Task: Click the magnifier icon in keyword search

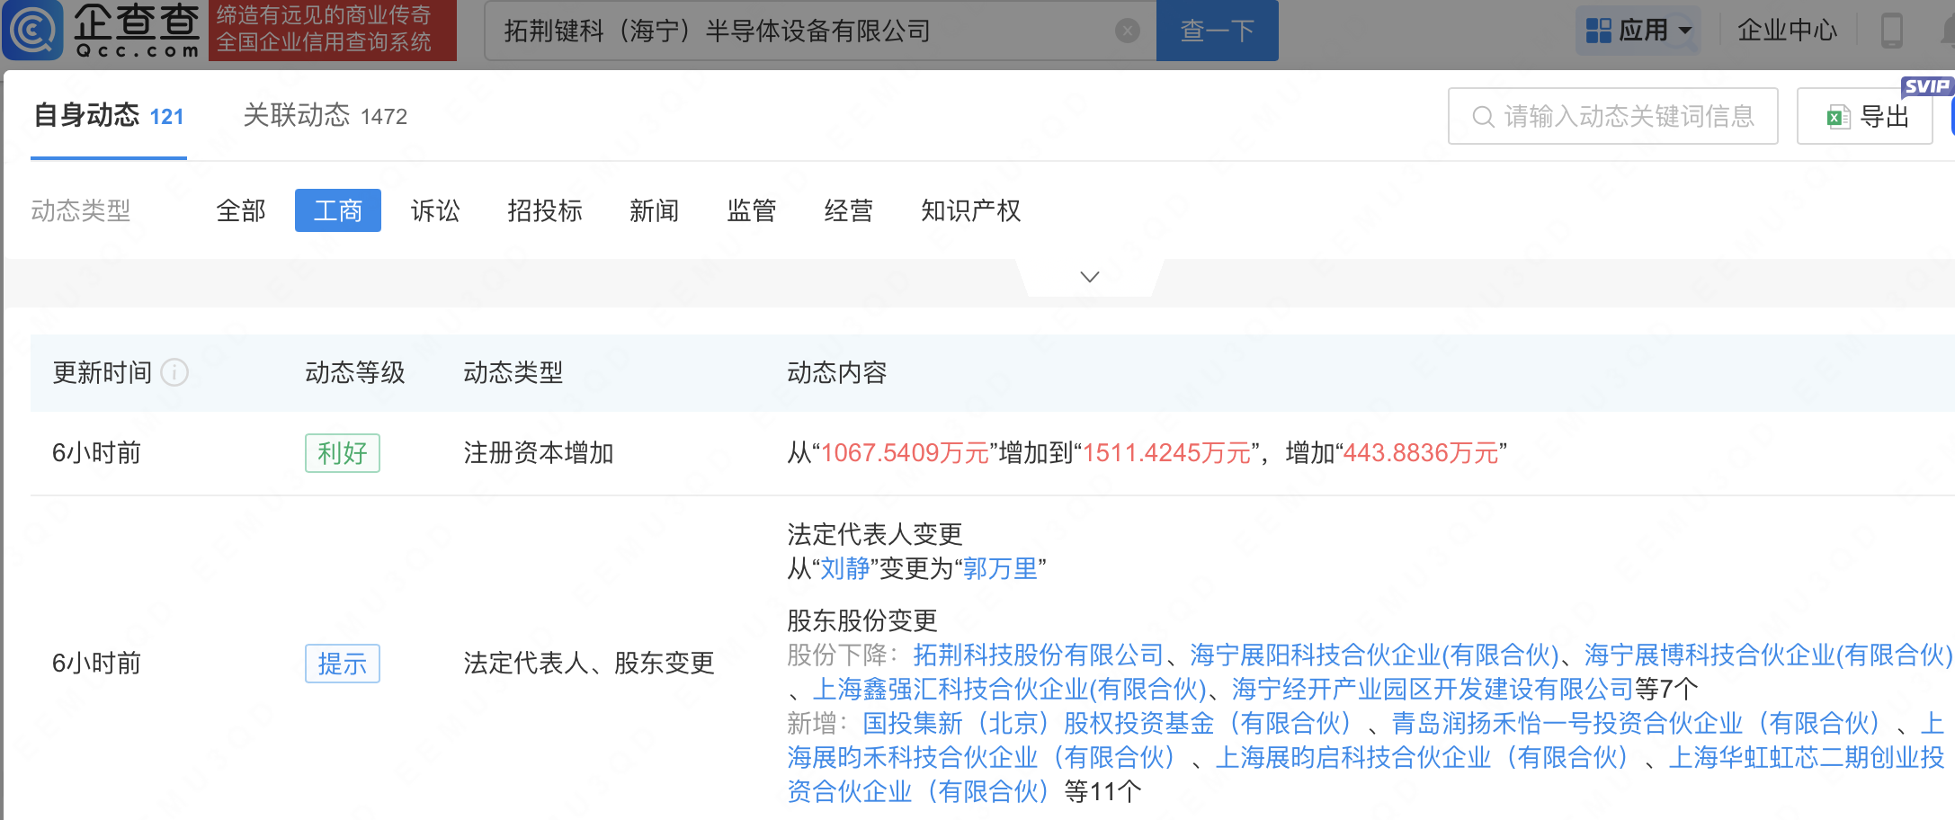Action: [1482, 117]
